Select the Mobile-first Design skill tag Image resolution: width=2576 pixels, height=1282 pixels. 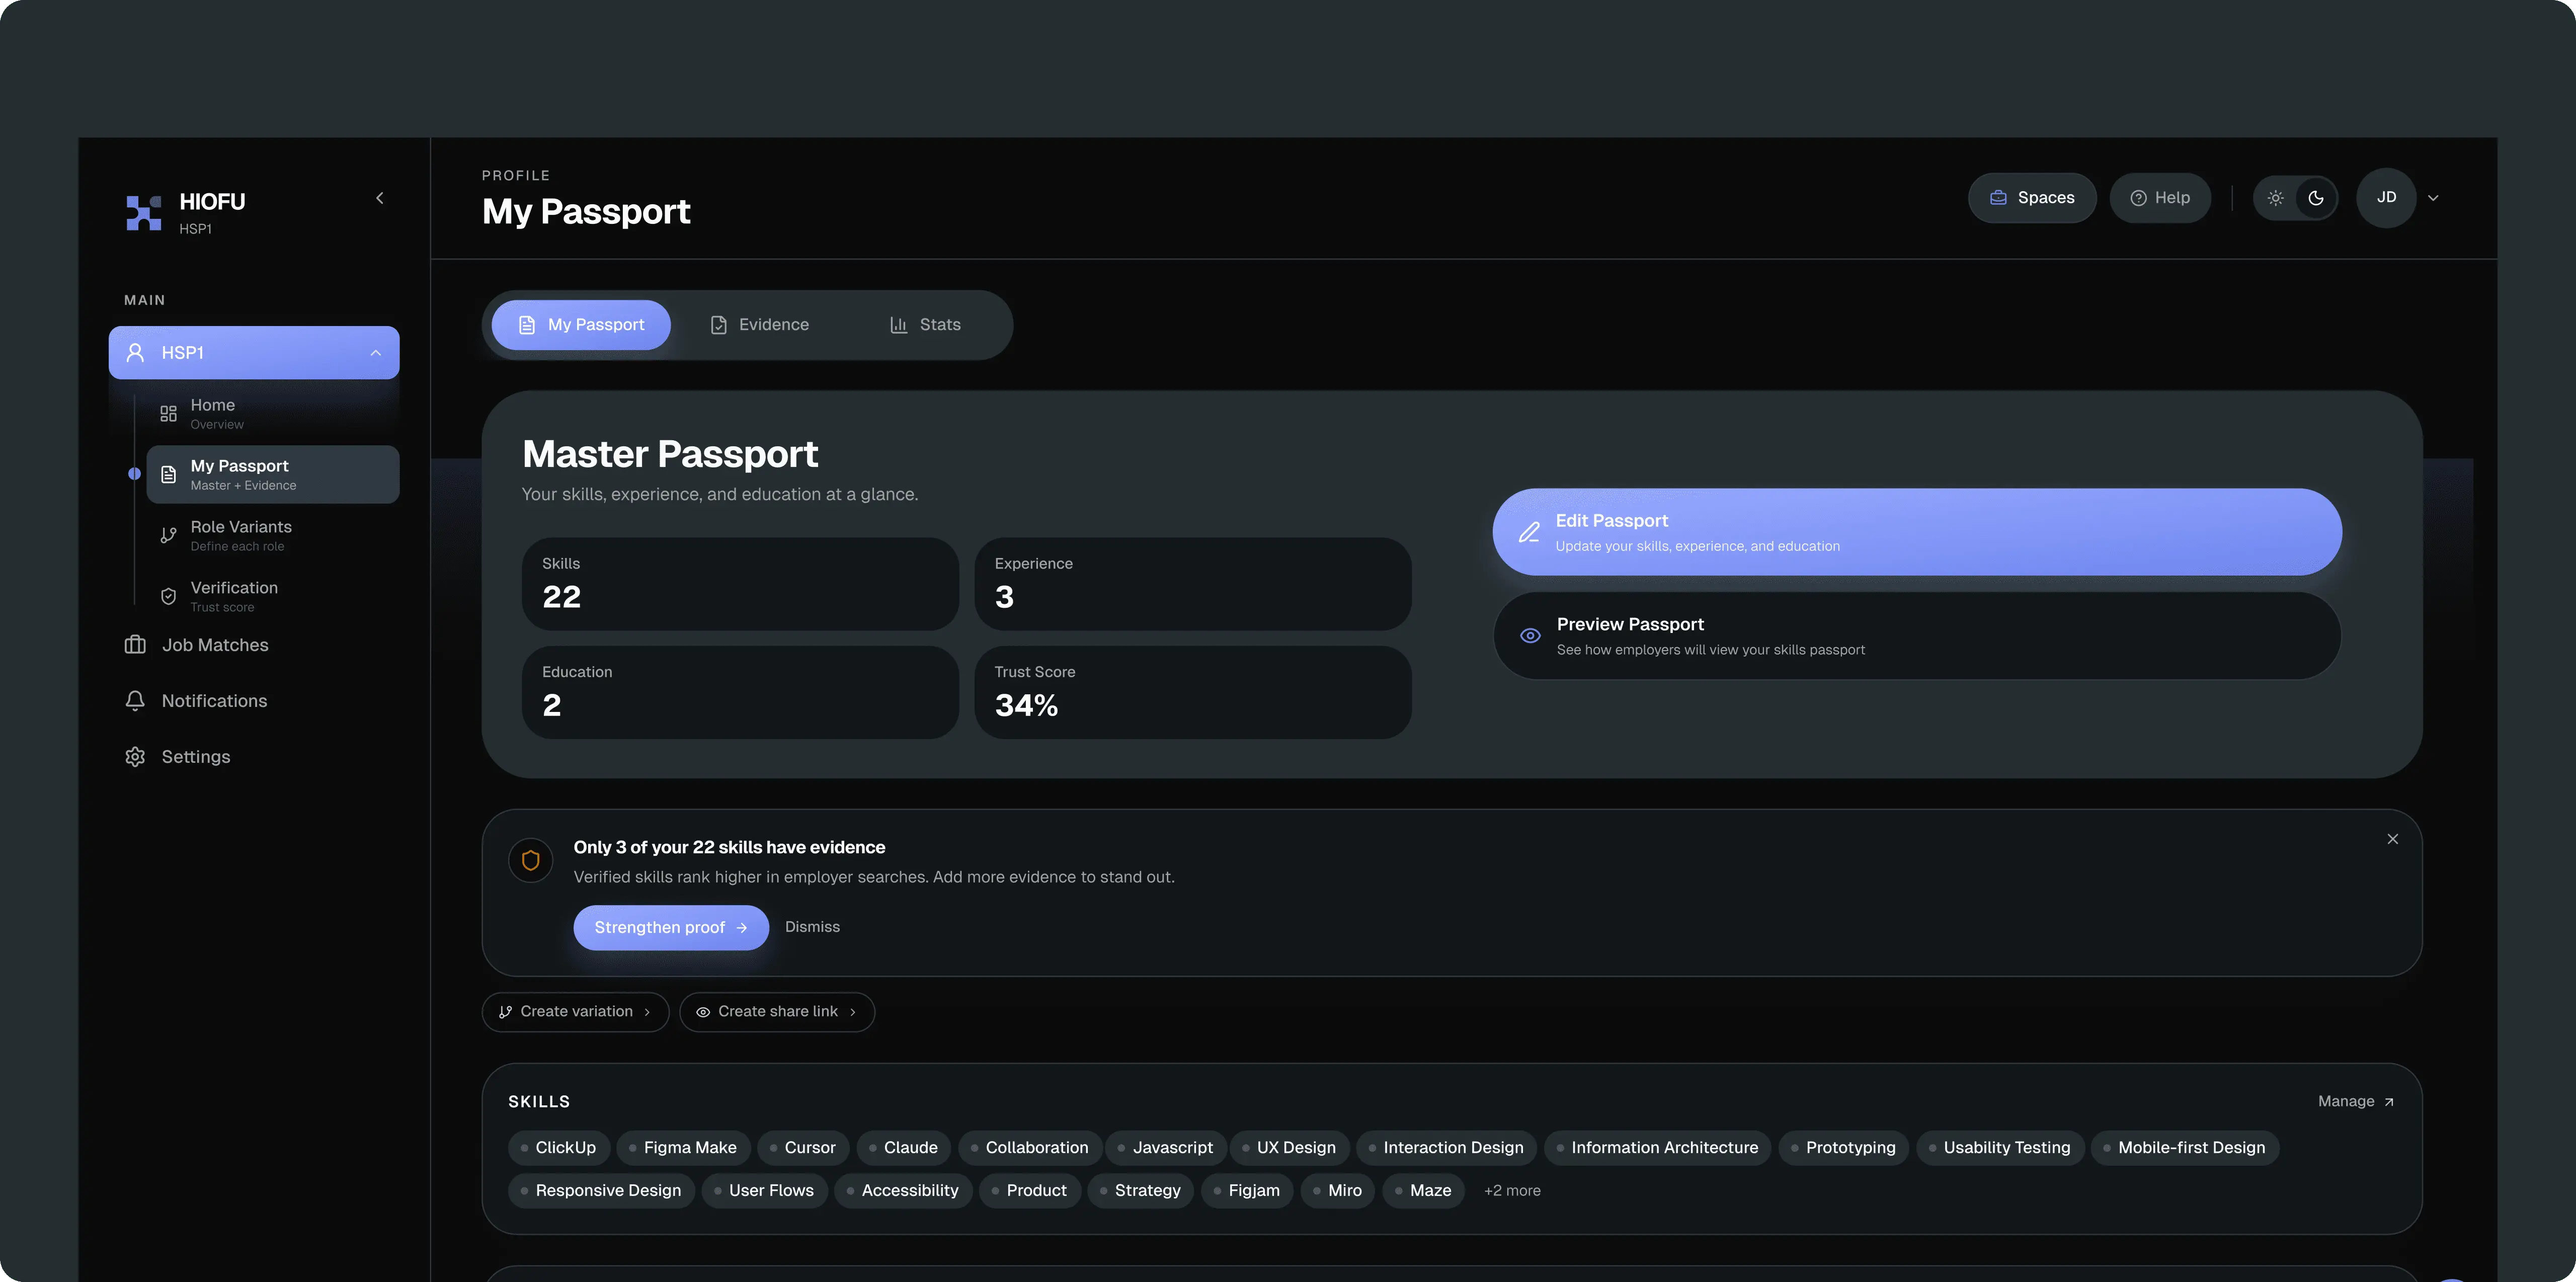pyautogui.click(x=2186, y=1148)
